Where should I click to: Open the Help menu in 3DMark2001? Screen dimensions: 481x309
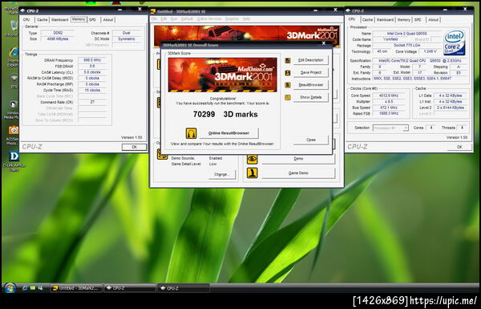click(x=246, y=19)
